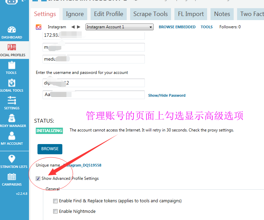Go to the next account arrow
The image size is (264, 220).
[x=78, y=27]
